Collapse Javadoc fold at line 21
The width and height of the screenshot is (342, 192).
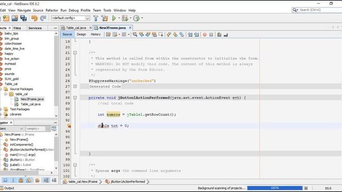click(75, 53)
